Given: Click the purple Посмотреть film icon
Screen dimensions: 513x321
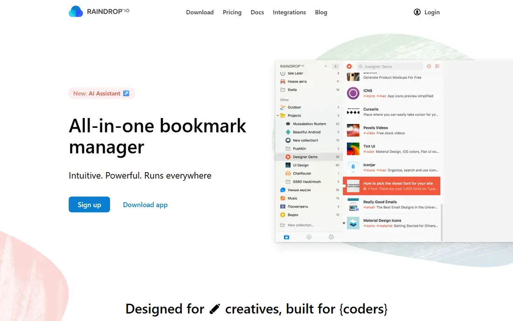Looking at the screenshot, I should click(x=283, y=207).
